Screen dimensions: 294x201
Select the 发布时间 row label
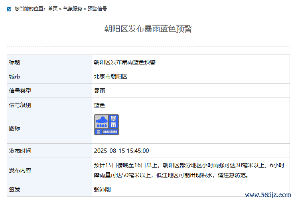pyautogui.click(x=20, y=151)
